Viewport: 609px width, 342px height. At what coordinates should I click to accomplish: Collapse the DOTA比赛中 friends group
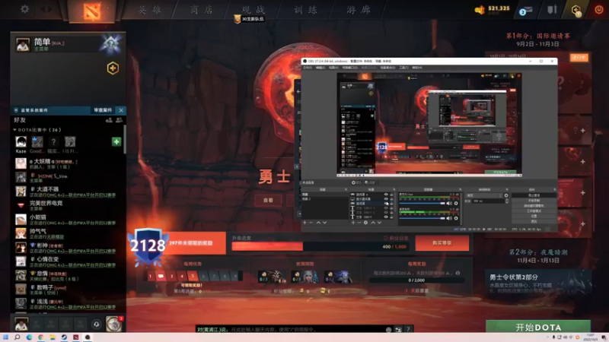(14, 130)
